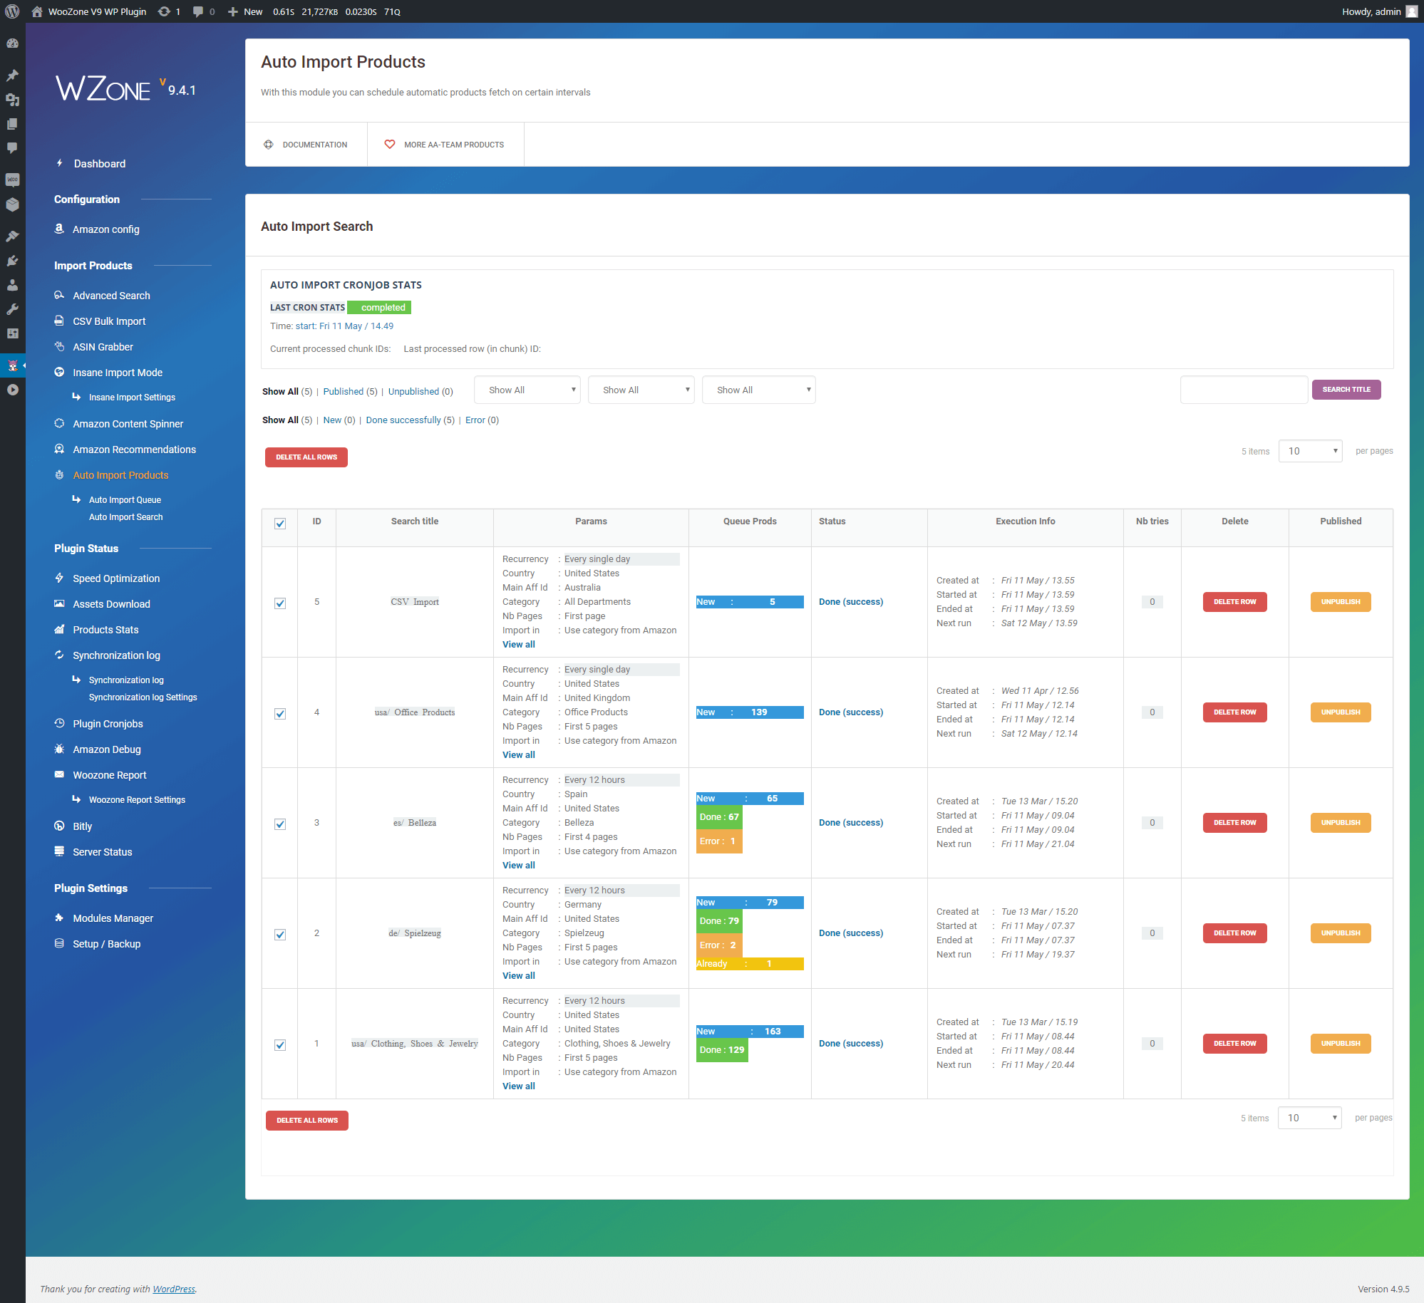Screen dimensions: 1424x1303
Task: Click the Search Title button
Action: tap(1346, 390)
